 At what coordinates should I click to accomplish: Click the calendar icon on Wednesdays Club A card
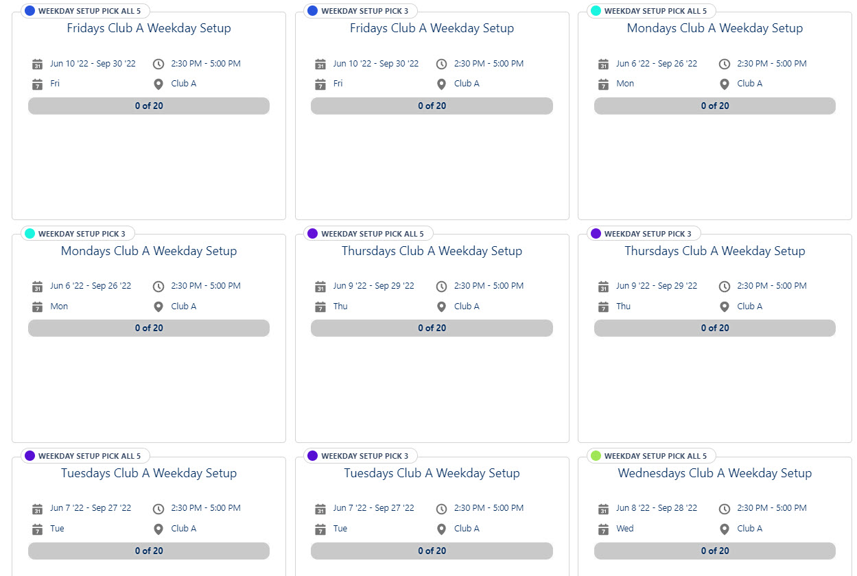tap(603, 509)
